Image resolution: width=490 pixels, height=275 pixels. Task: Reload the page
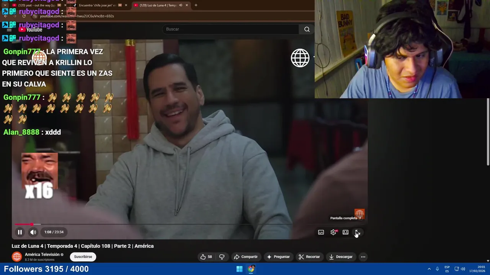24,16
